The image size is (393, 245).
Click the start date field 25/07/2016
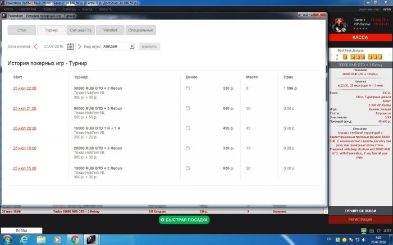[53, 47]
